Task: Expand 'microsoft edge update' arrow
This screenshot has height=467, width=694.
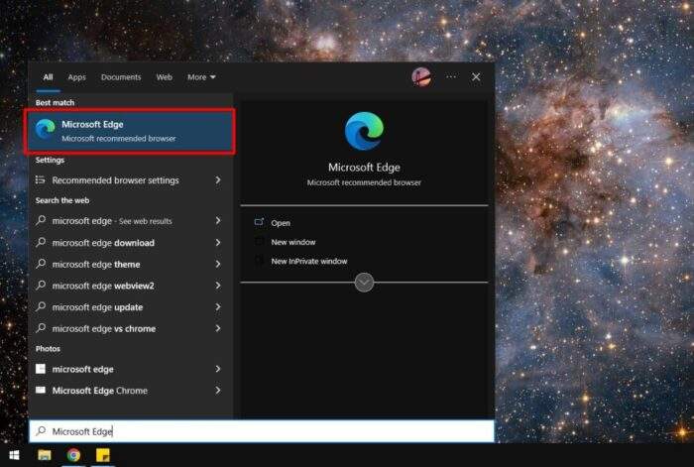Action: coord(218,306)
